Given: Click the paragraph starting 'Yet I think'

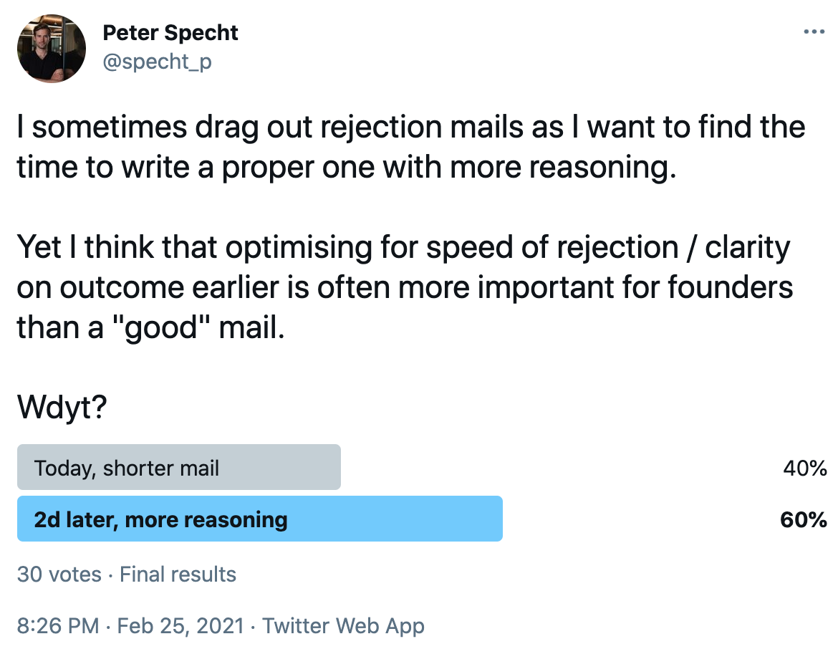Looking at the screenshot, I should tap(405, 287).
